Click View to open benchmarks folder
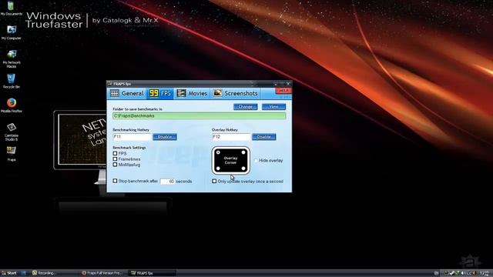493x277 pixels. click(273, 107)
